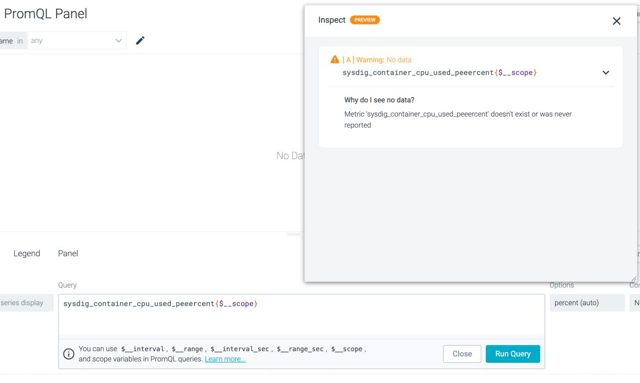Click the pencil edit icon beside scope

click(x=140, y=40)
